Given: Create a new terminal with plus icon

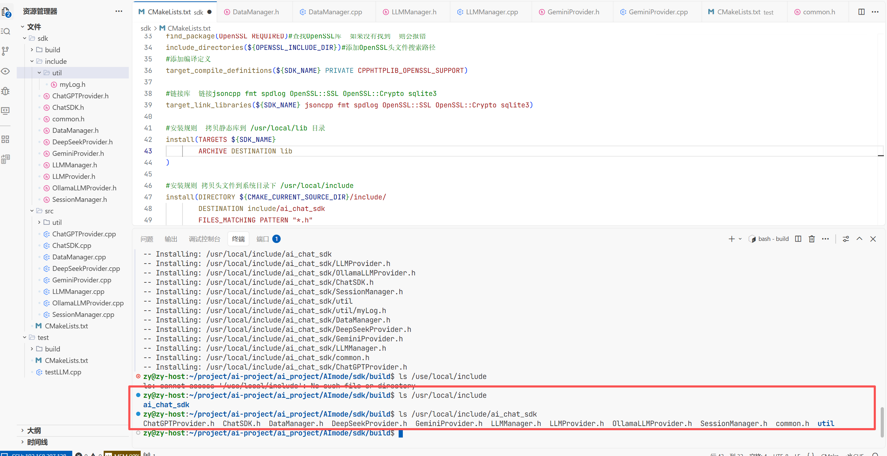Looking at the screenshot, I should tap(731, 239).
